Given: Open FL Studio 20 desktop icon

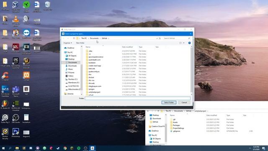Looking at the screenshot, I should (5, 105).
